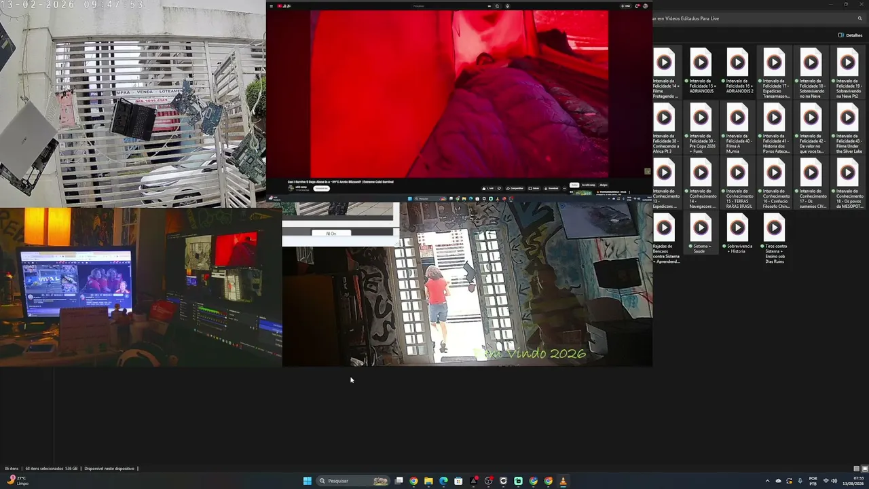The width and height of the screenshot is (869, 489).
Task: Click video title Can I Survive 5 Days Alone
Action: [340, 182]
